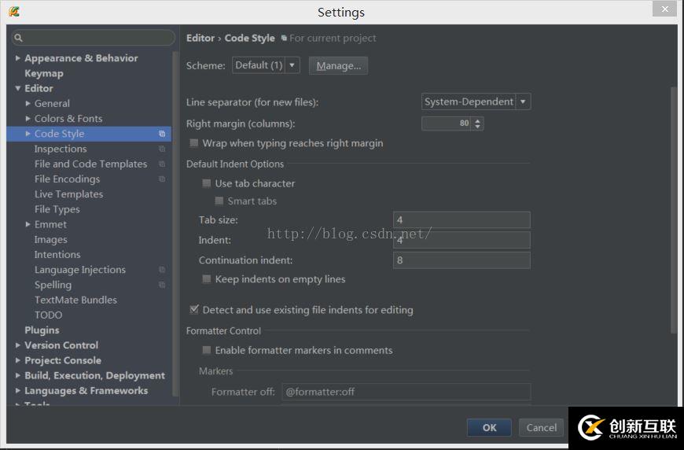Open the Scheme dropdown Default (1)

point(266,65)
